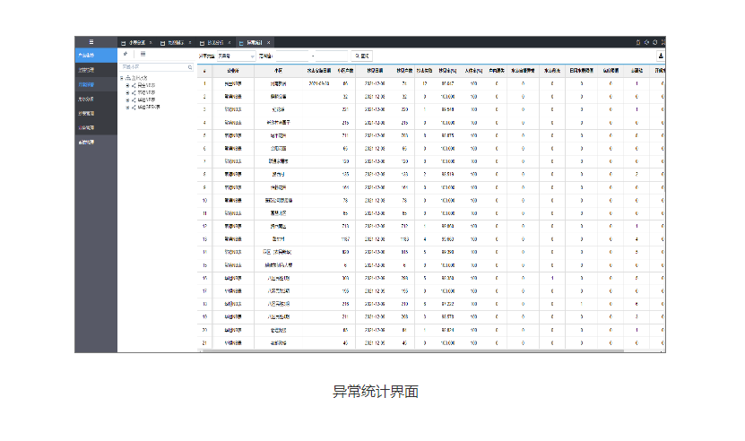Viewport: 745px width, 441px height.
Task: Select table row number 1
Action: coord(431,83)
